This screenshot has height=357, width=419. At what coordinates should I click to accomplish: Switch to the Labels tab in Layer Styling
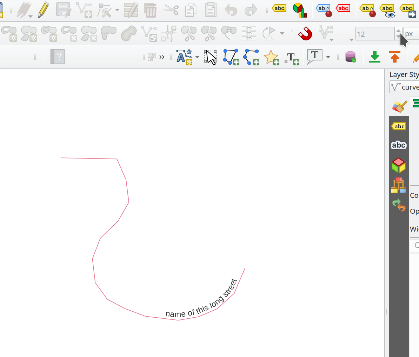399,126
